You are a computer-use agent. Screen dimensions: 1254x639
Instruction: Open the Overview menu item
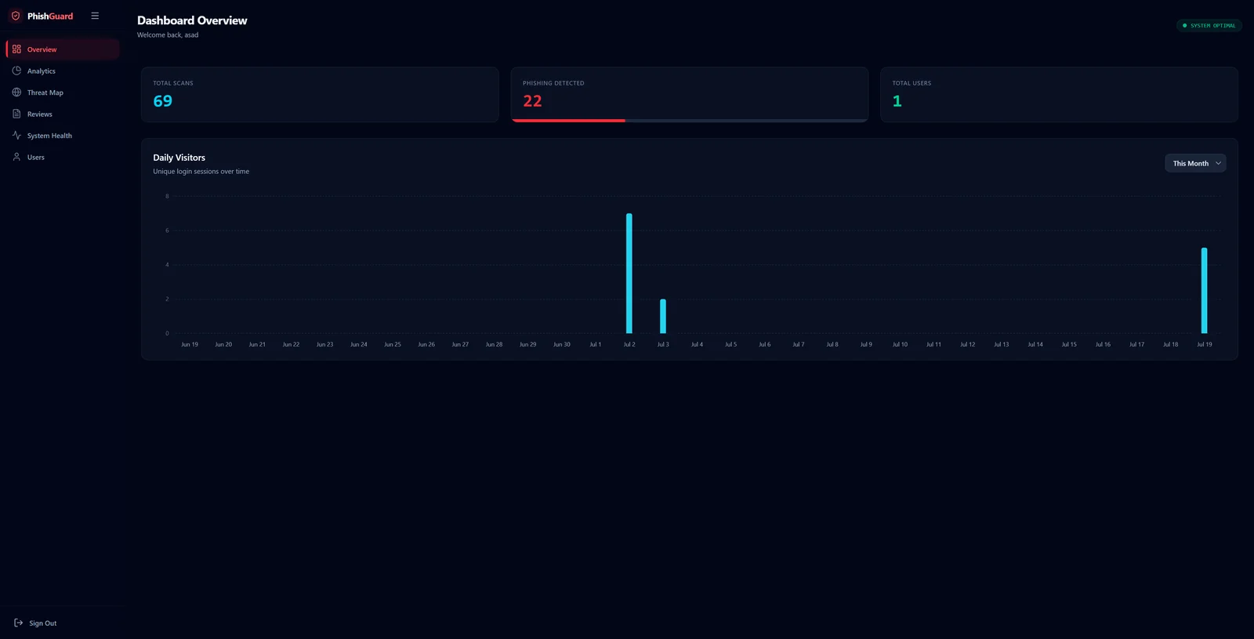pos(63,49)
